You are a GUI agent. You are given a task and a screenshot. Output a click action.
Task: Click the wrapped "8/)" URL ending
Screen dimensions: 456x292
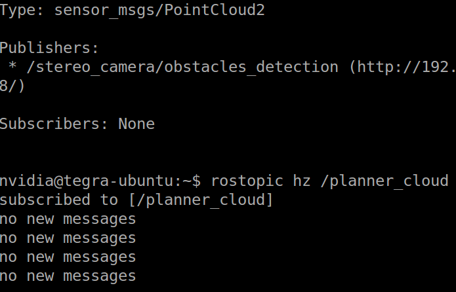click(x=12, y=86)
